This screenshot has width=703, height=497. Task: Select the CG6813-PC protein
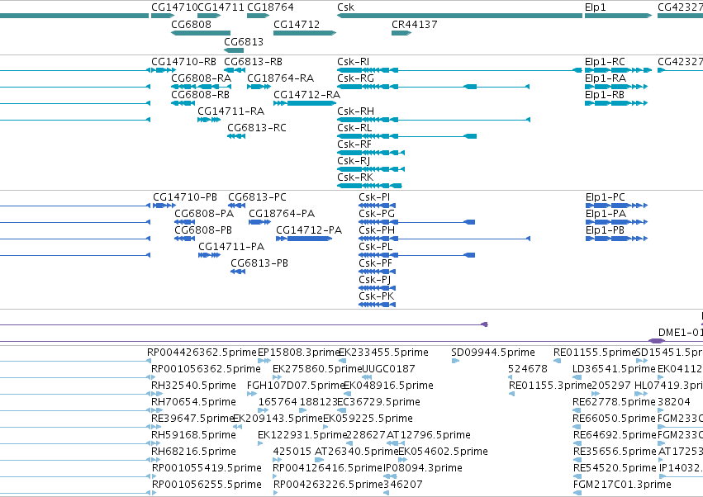point(237,206)
